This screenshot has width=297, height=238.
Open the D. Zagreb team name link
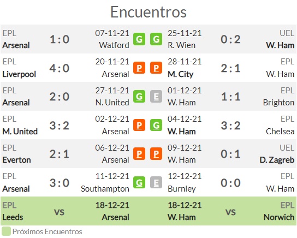(277, 160)
